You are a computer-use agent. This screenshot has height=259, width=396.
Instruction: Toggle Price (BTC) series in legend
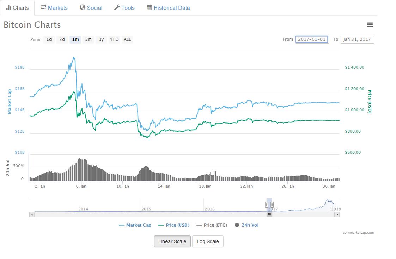pos(212,225)
